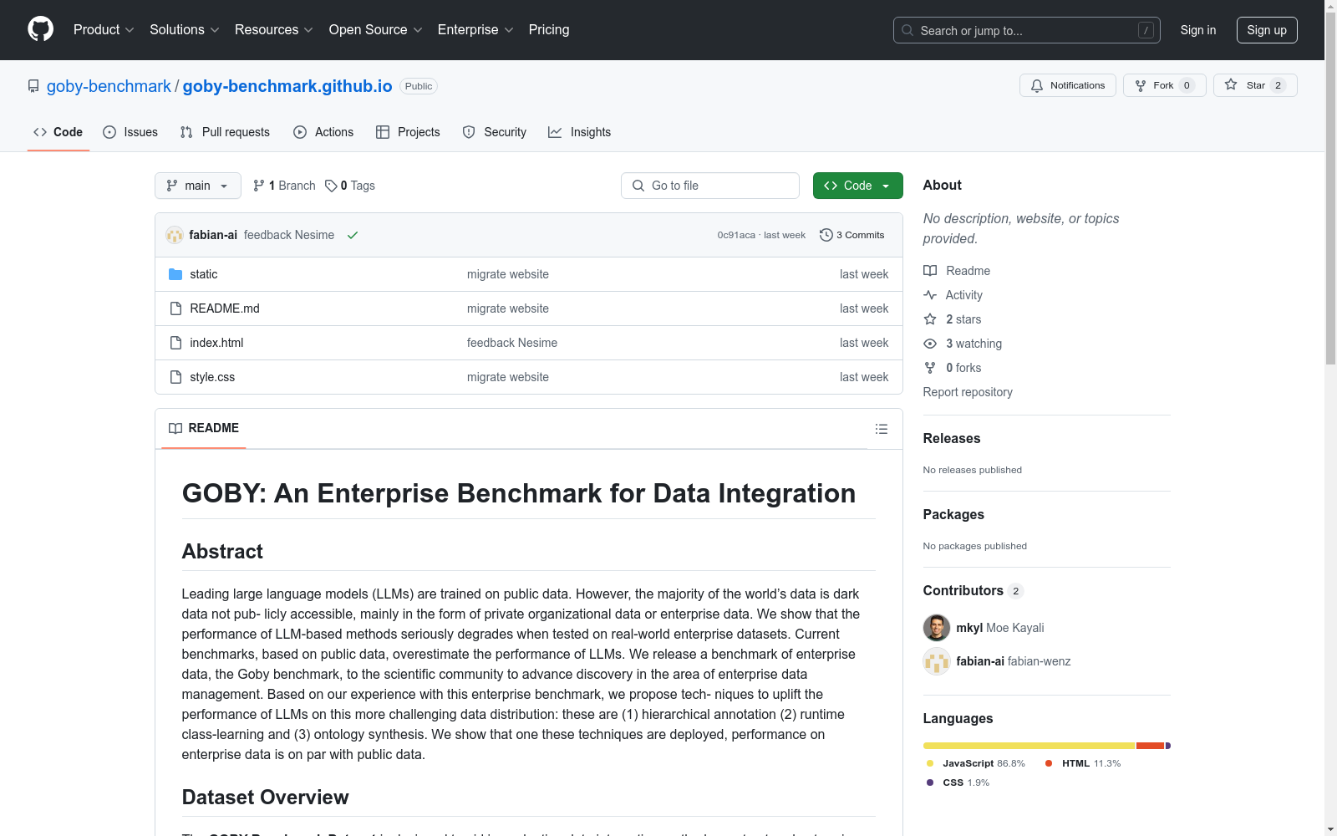Viewport: 1337px width, 836px height.
Task: Click the Sign up button
Action: (x=1267, y=30)
